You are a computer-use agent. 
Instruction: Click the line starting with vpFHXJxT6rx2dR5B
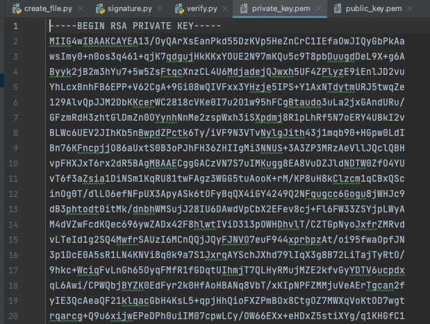(226, 164)
